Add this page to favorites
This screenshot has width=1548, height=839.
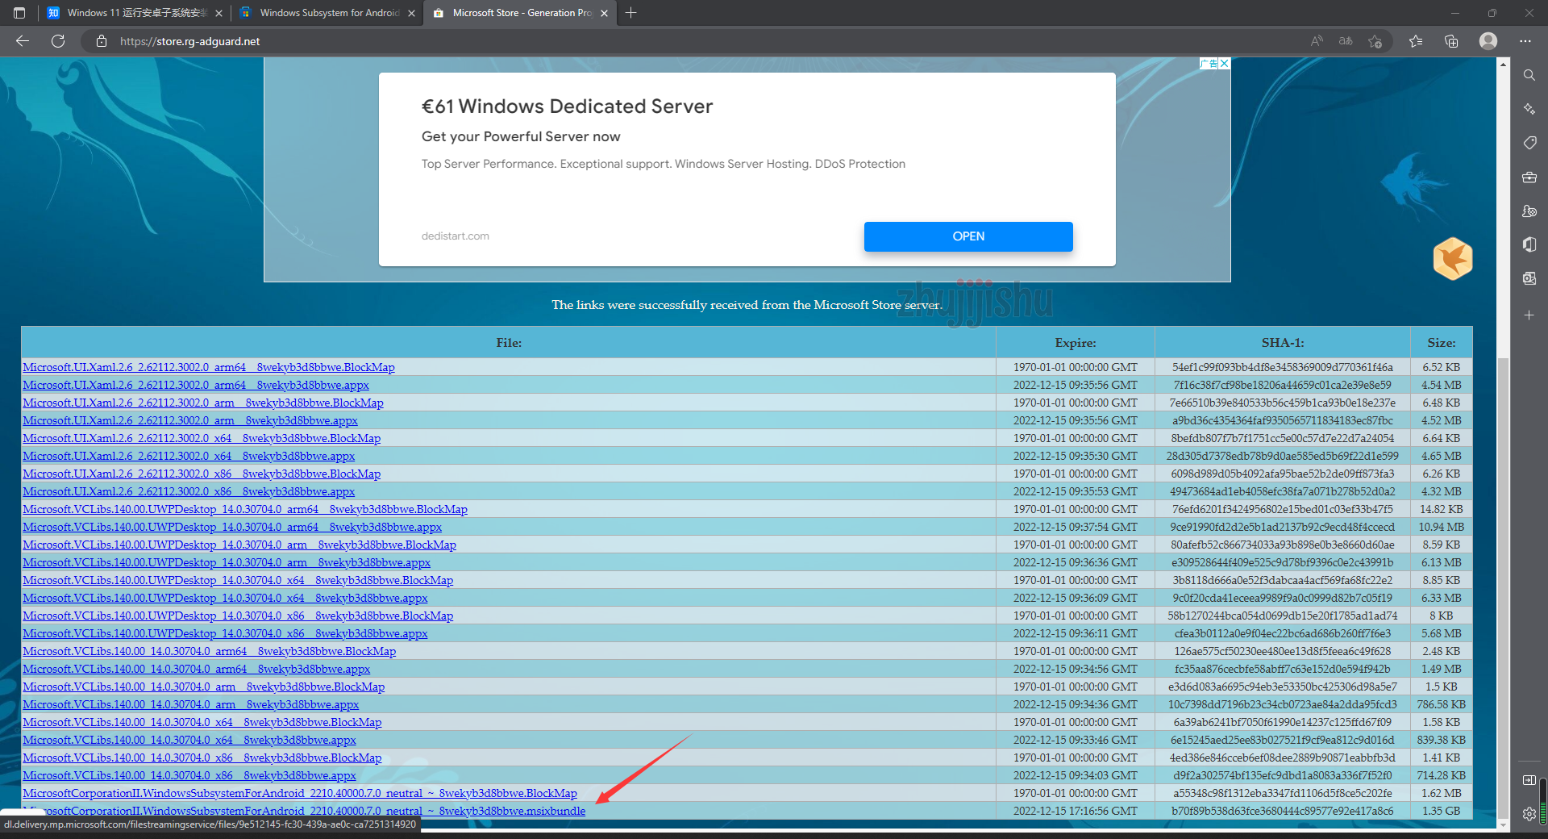click(x=1375, y=41)
